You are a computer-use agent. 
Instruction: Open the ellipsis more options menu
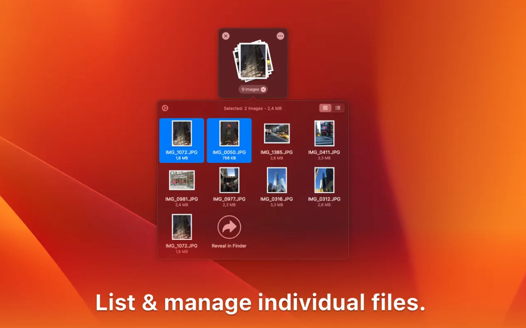[x=281, y=36]
